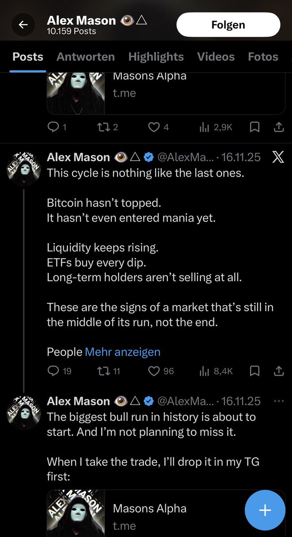Share the 'This cycle is nothing' post
The width and height of the screenshot is (292, 537).
279,371
